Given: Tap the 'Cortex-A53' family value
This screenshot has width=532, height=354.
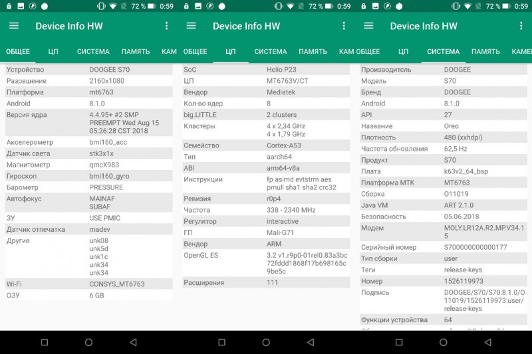Looking at the screenshot, I should click(x=284, y=145).
